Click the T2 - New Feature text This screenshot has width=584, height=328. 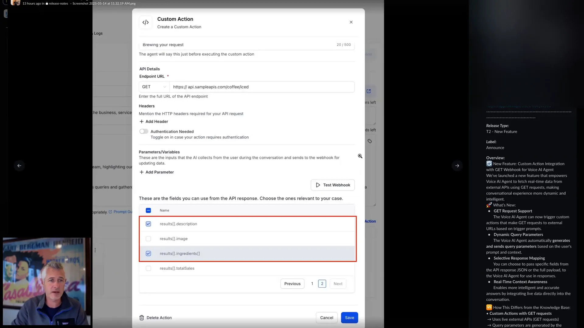click(502, 132)
